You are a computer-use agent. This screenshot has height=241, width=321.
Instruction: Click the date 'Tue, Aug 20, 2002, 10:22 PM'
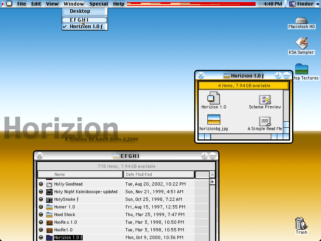click(x=156, y=184)
